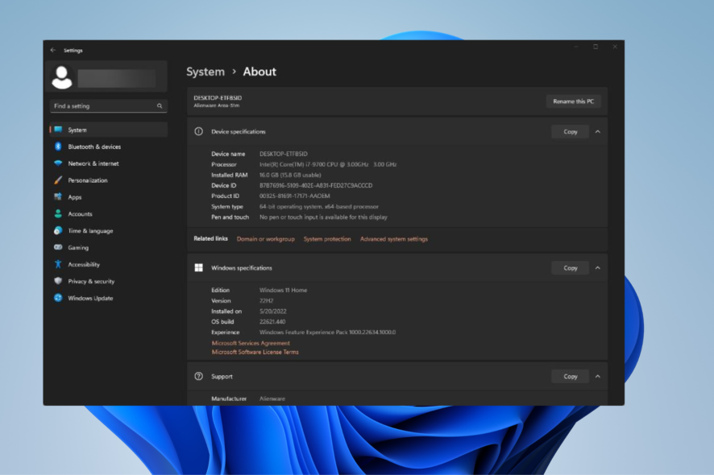
Task: Open Windows Update settings
Action: [108, 298]
